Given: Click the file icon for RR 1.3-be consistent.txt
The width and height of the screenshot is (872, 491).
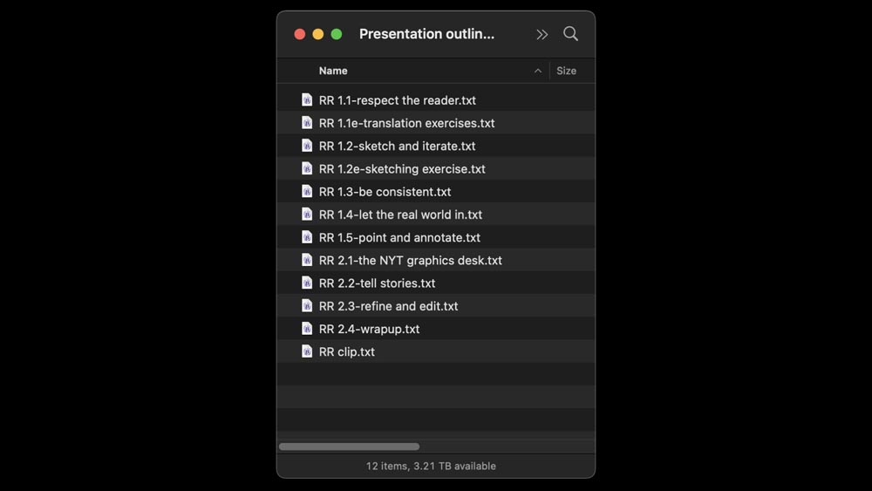Looking at the screenshot, I should point(307,192).
